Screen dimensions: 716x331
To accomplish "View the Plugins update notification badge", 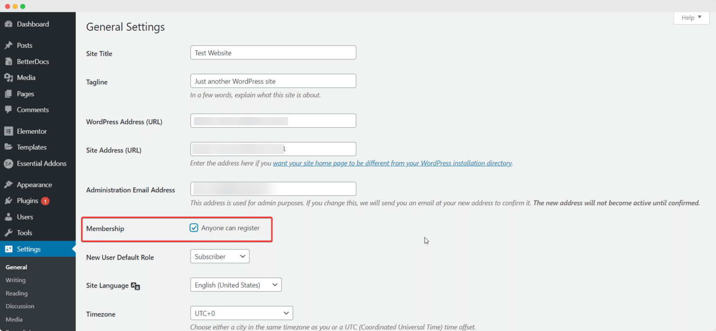I will [x=46, y=200].
